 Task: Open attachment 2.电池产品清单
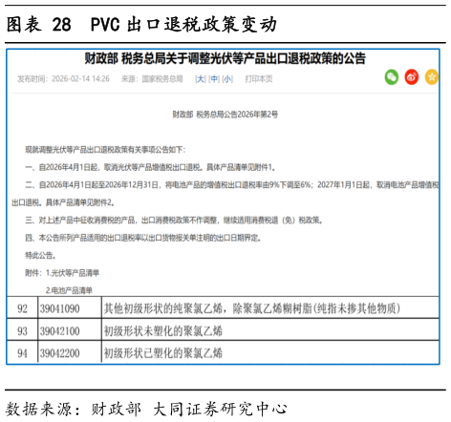pos(69,290)
